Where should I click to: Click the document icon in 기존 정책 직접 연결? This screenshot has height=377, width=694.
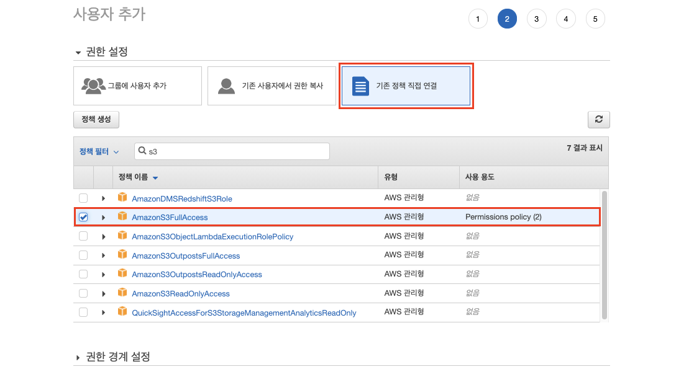click(x=360, y=86)
